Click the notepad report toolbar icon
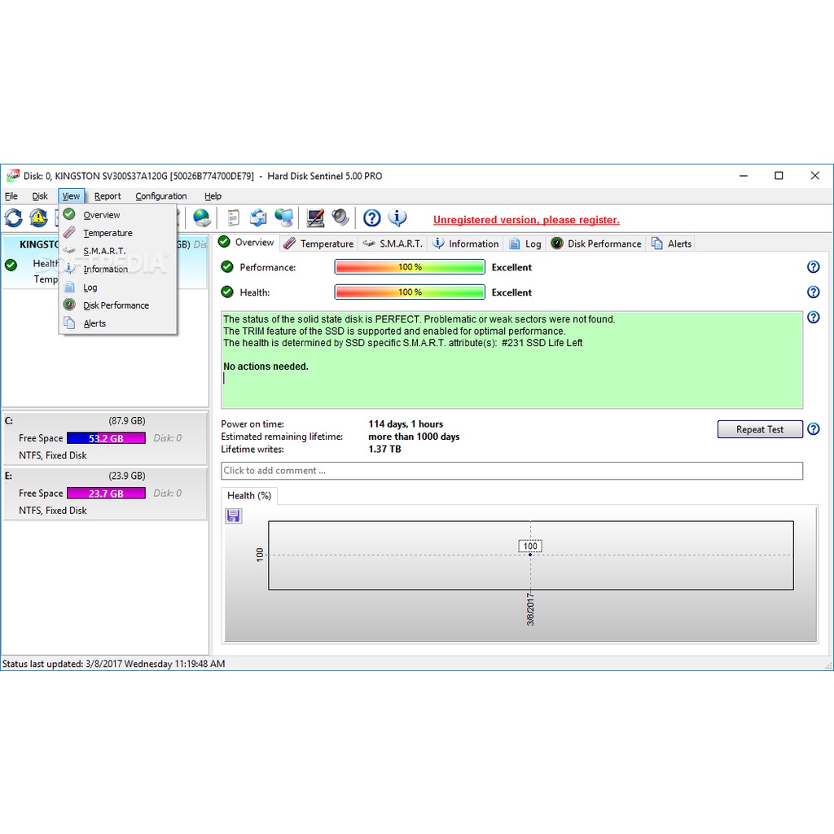 [233, 218]
